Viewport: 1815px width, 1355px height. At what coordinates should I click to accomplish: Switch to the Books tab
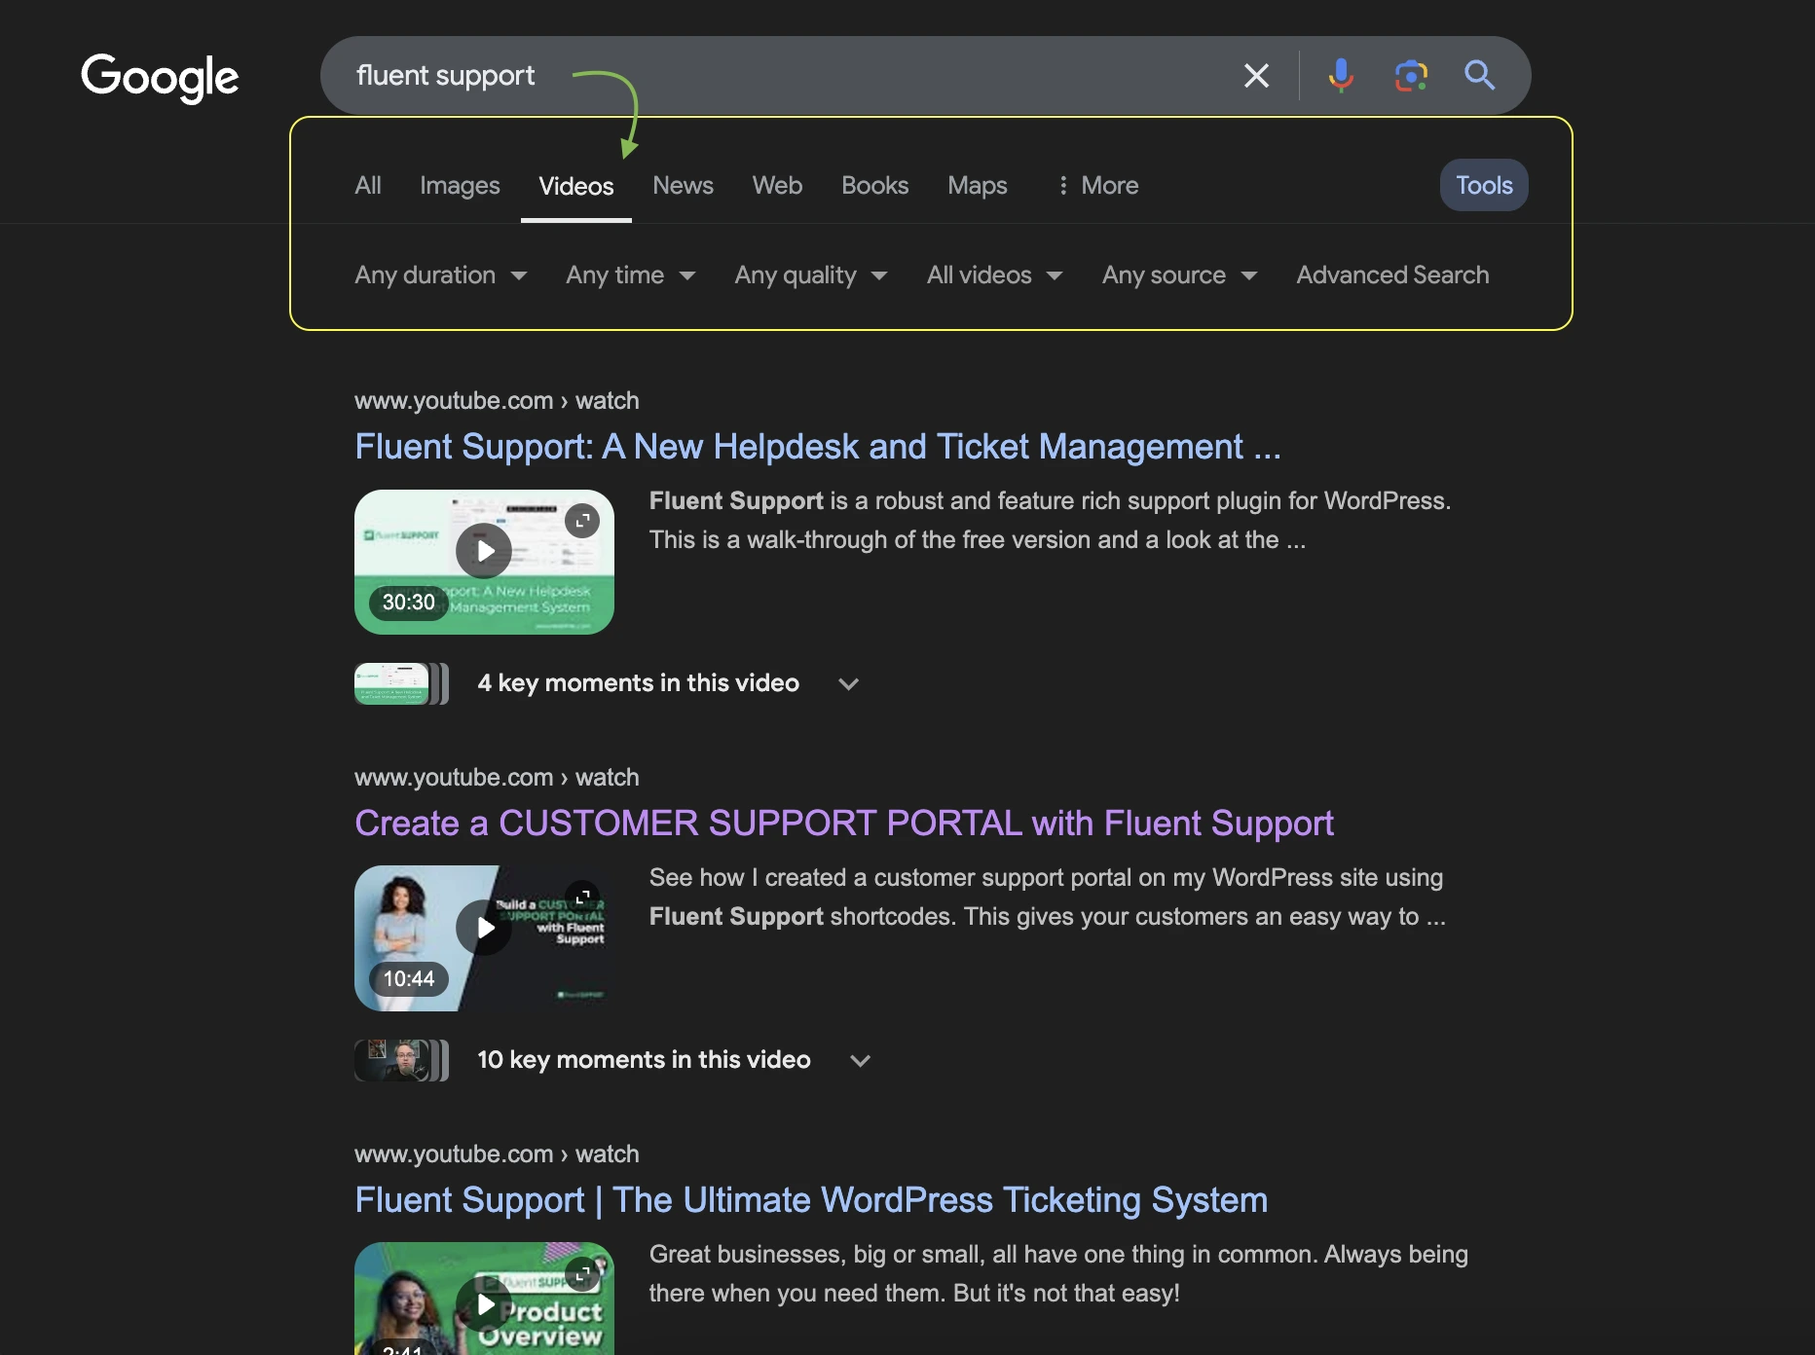[874, 185]
